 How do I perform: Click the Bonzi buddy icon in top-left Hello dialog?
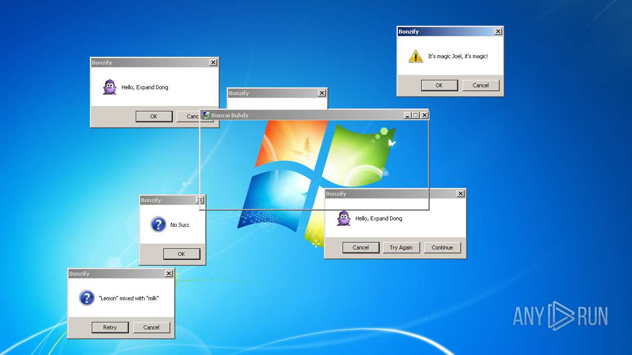click(110, 87)
